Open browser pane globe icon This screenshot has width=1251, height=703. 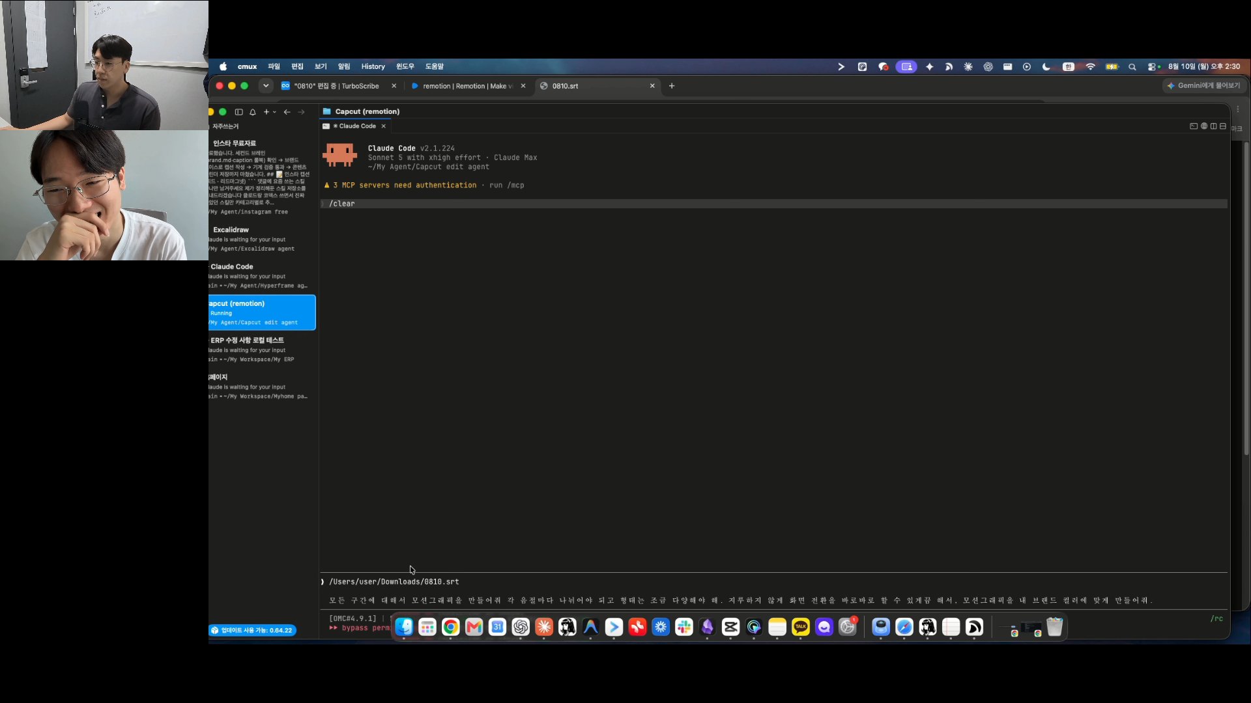tap(1204, 126)
